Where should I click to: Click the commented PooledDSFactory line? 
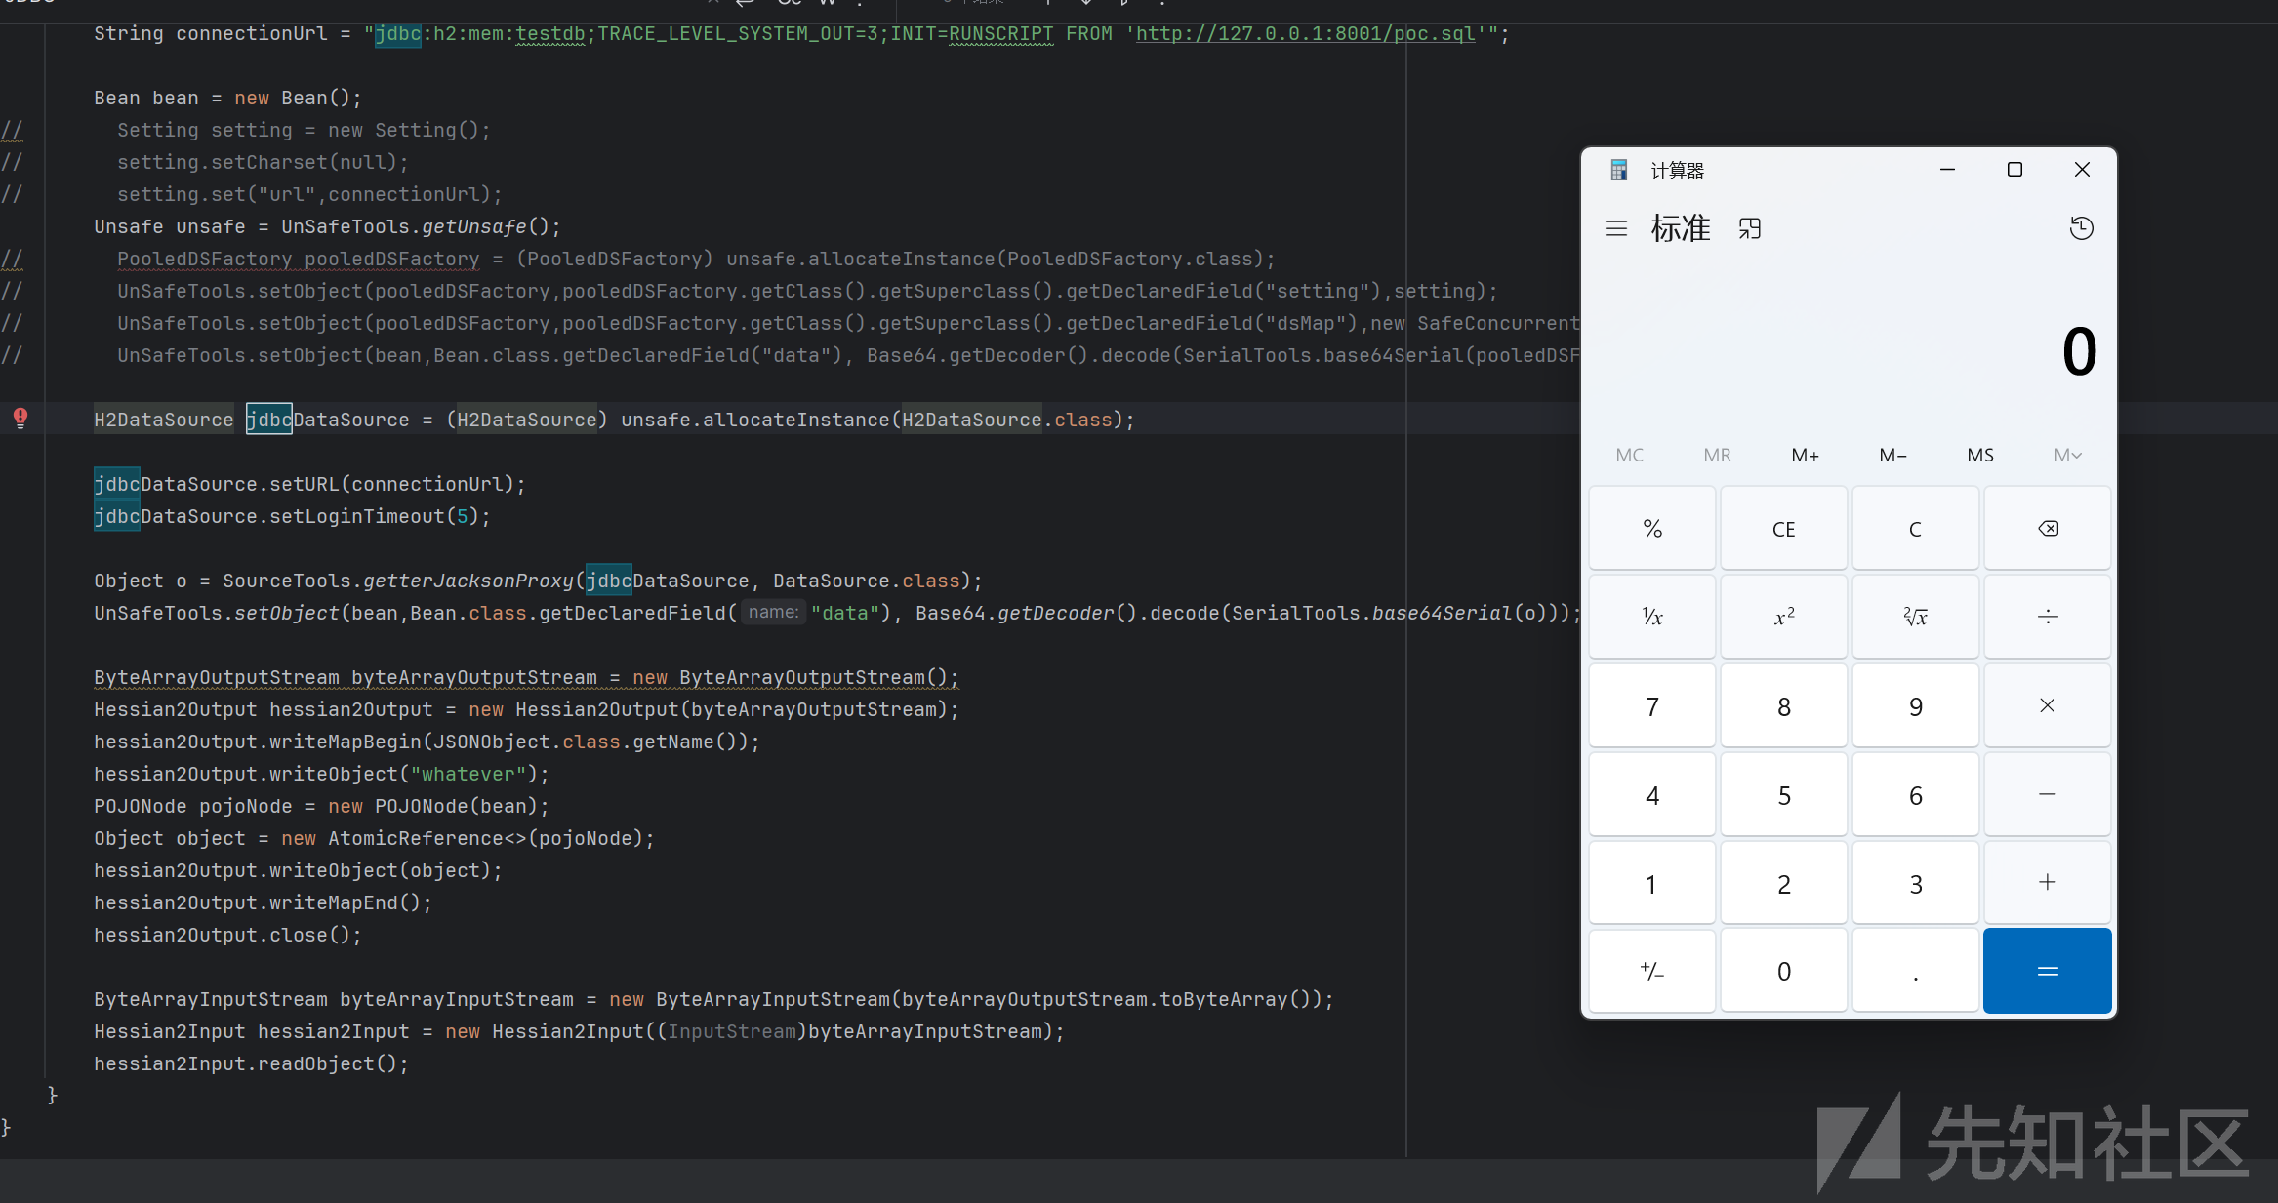696,259
